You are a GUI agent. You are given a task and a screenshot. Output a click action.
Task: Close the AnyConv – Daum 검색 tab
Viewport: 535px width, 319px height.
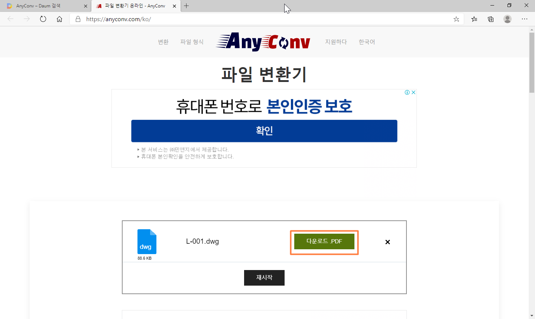(x=86, y=6)
